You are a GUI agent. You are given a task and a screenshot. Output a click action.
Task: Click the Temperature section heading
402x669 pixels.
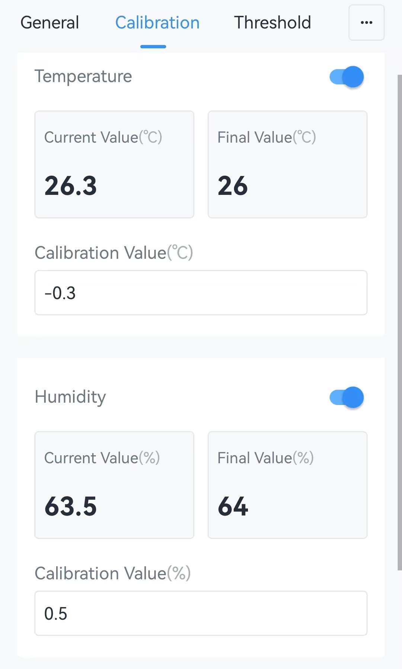tap(83, 76)
